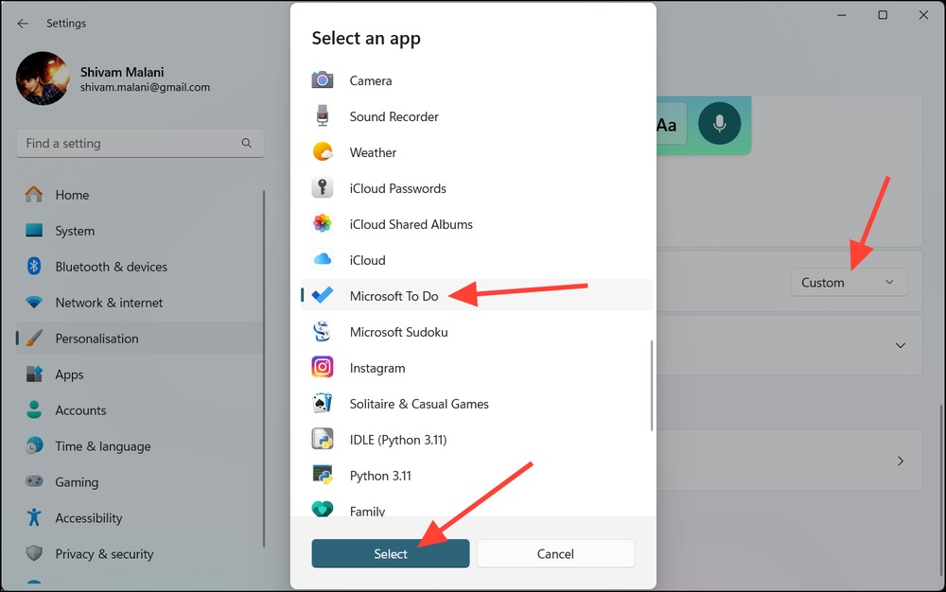Screen dimensions: 946x592
Task: Cancel the app selection dialog
Action: [555, 553]
